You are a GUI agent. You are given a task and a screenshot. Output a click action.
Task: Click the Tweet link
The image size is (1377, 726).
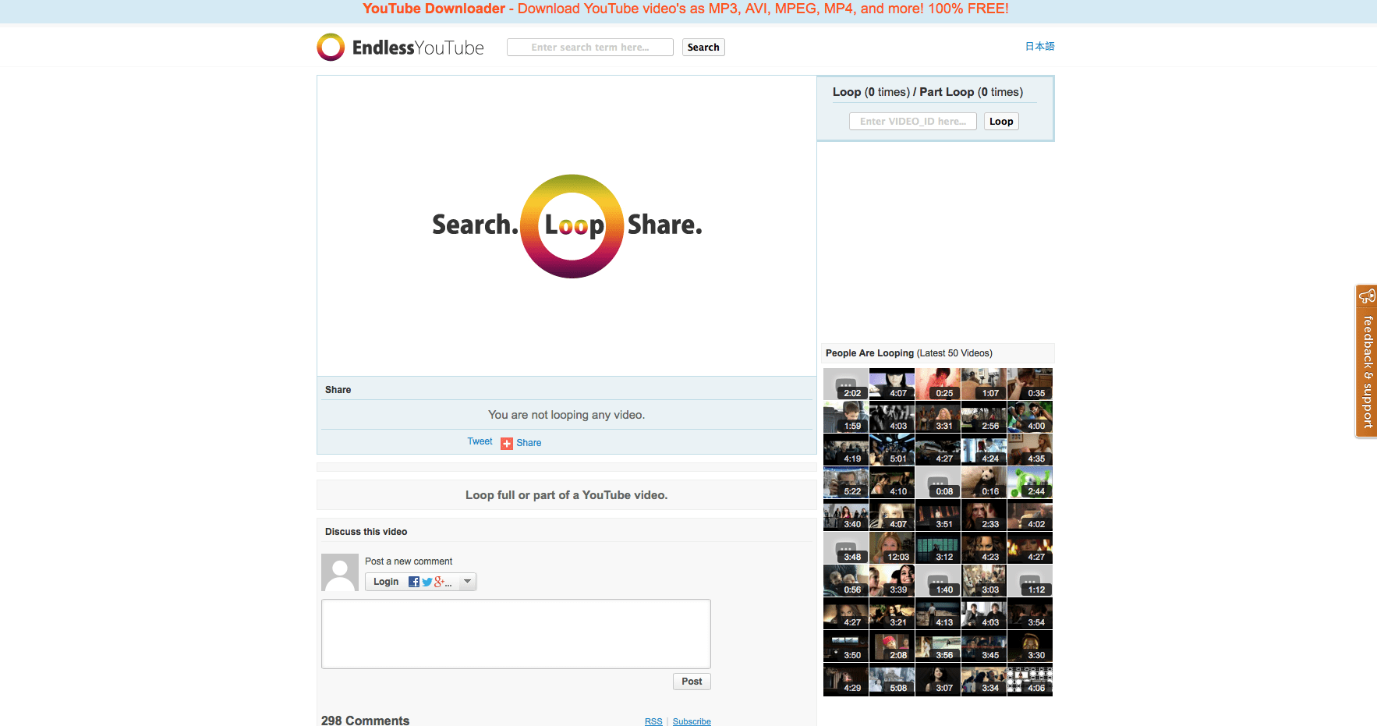pos(480,441)
